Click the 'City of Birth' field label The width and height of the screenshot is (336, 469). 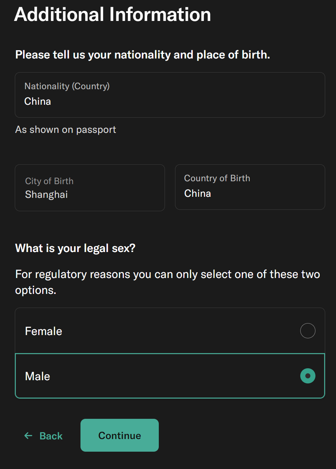(x=49, y=181)
